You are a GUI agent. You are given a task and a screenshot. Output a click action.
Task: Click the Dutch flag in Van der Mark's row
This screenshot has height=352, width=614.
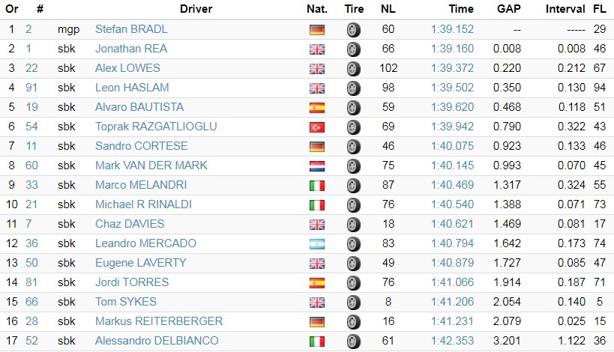317,166
